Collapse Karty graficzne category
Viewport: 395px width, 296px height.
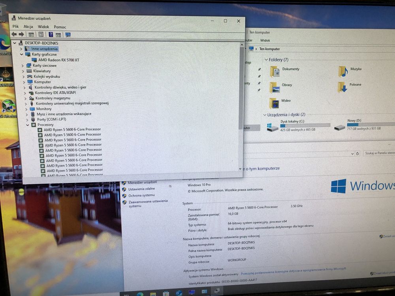(22, 54)
